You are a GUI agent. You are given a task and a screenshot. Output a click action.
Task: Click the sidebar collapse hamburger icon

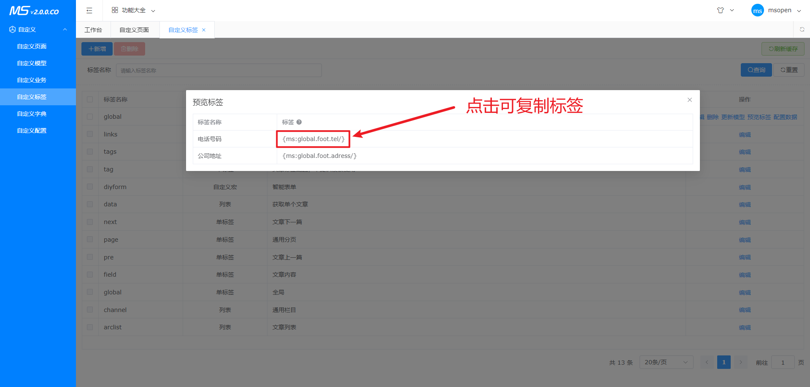point(89,11)
